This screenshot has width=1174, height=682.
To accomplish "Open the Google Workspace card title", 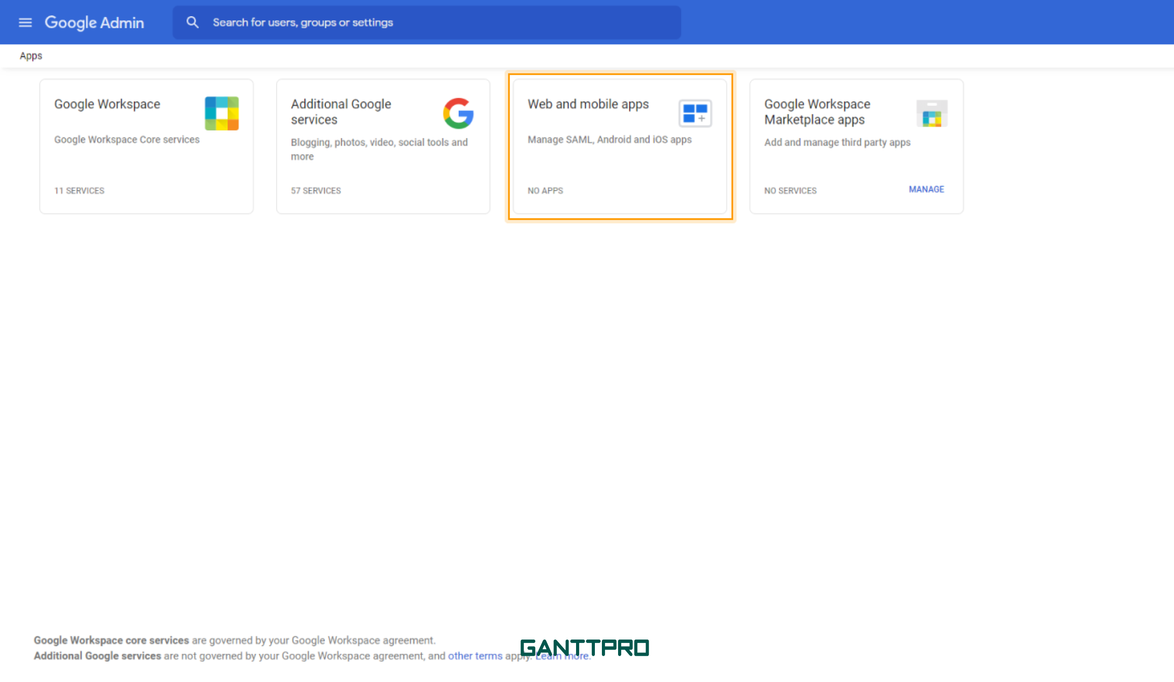I will [107, 104].
